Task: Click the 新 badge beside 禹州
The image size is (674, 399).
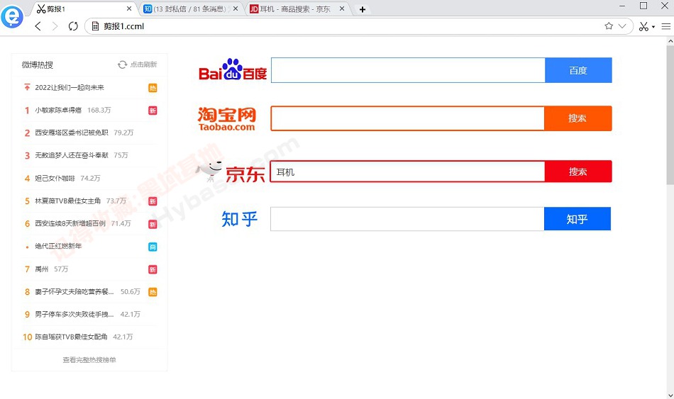Action: [x=153, y=270]
